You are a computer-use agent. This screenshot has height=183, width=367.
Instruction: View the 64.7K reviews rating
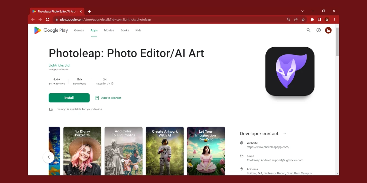[57, 81]
